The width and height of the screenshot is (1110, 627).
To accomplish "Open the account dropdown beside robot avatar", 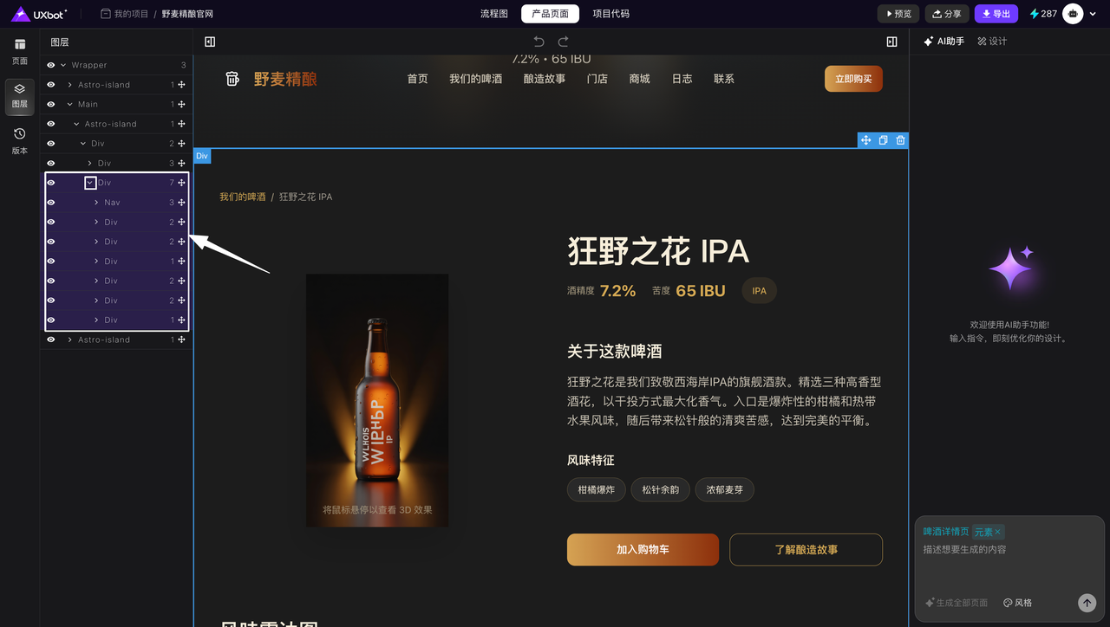I will [x=1091, y=14].
